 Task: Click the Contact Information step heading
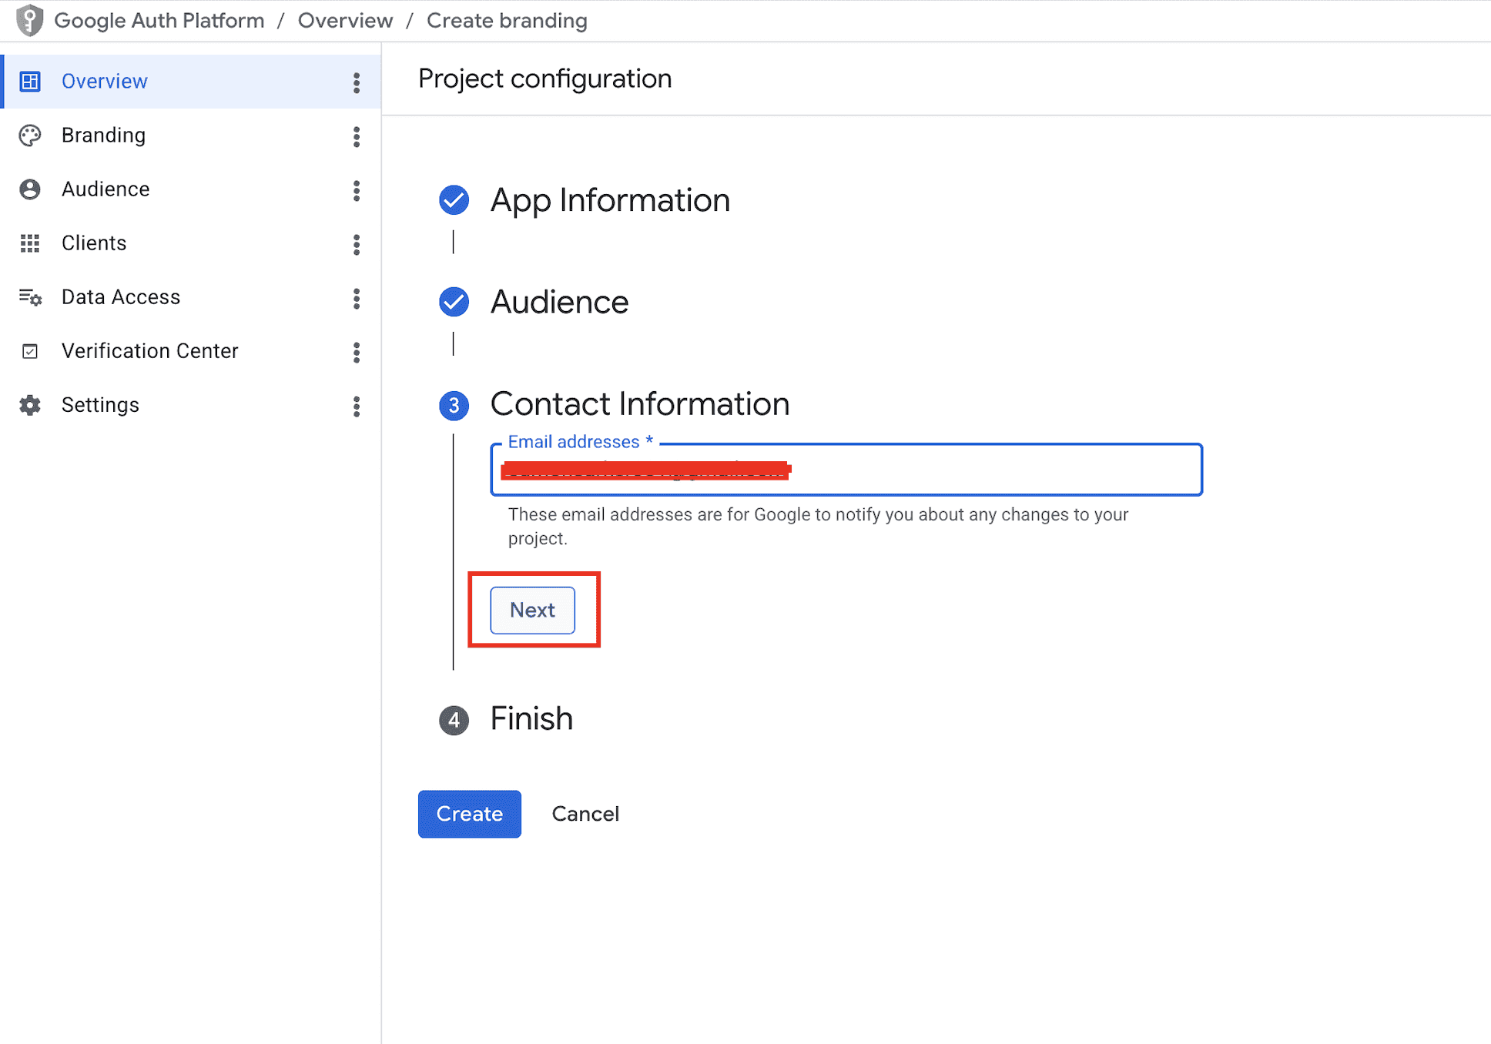[640, 403]
